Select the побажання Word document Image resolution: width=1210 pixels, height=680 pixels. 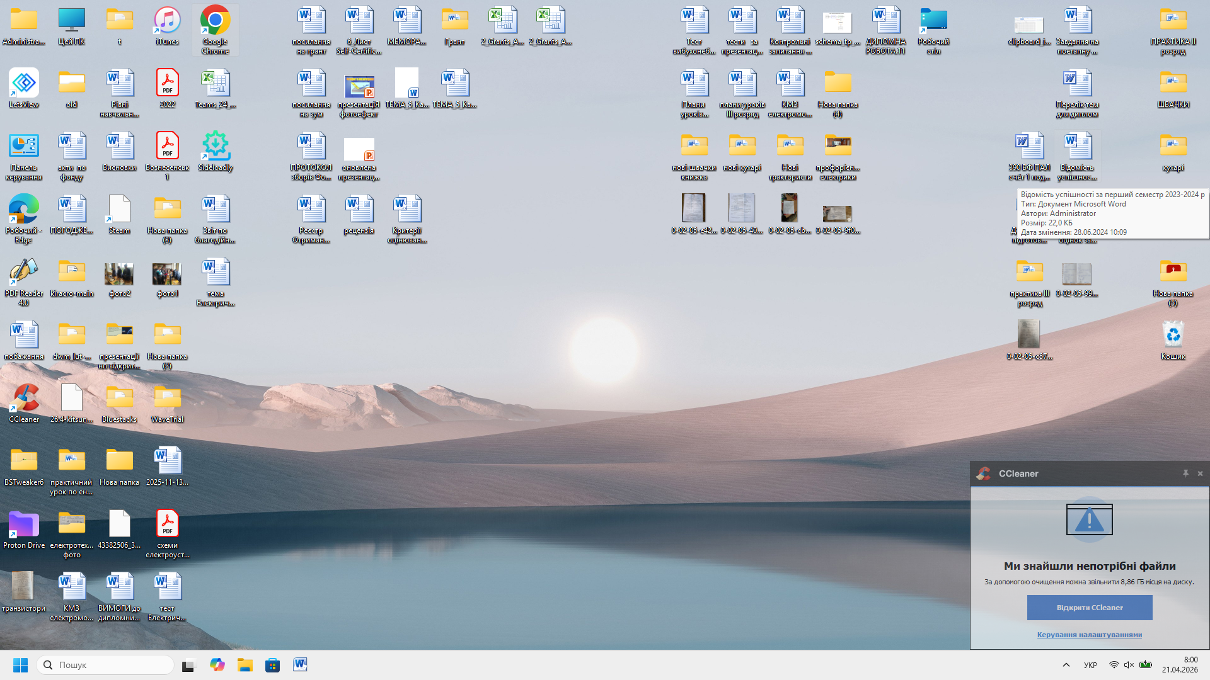(x=24, y=340)
